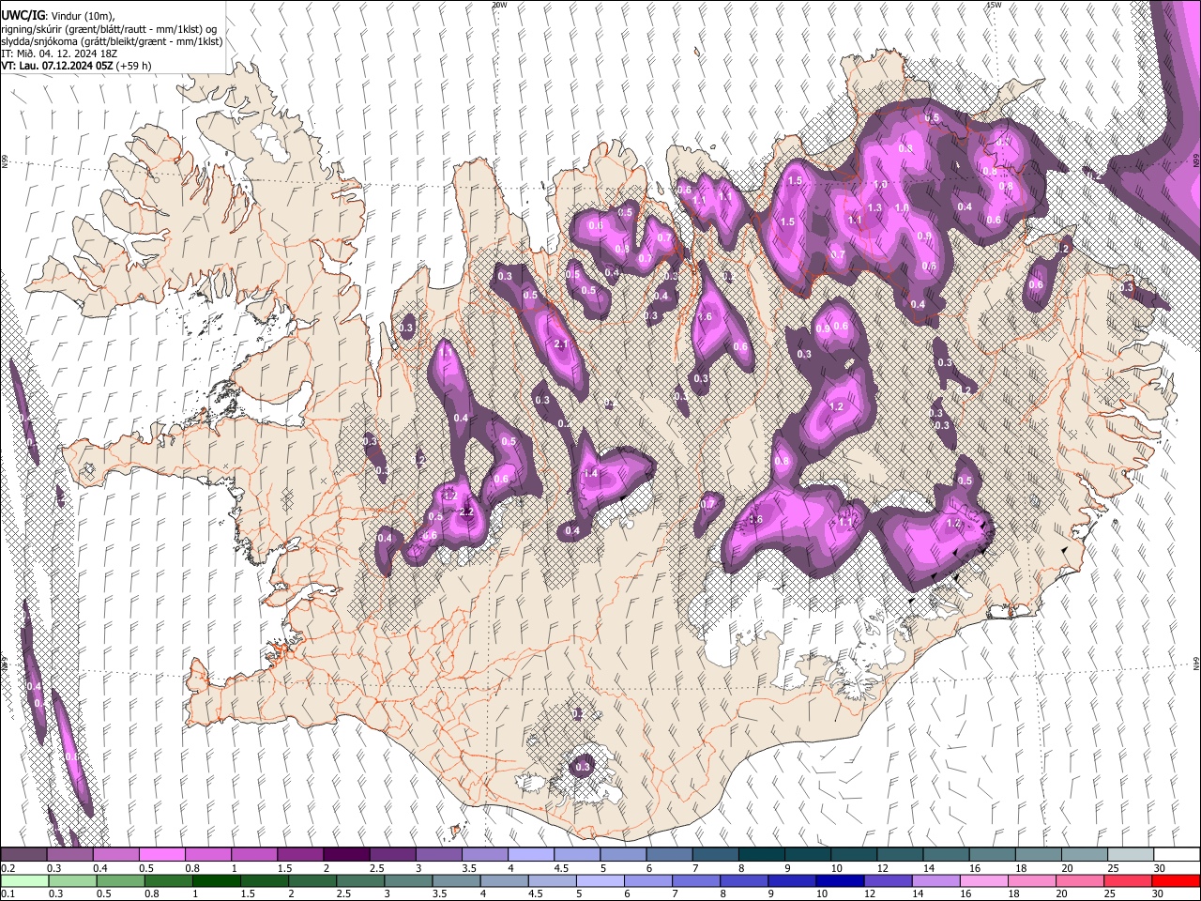The width and height of the screenshot is (1201, 901).
Task: Select the bright red 30 swatch in lower legend
Action: click(x=1175, y=880)
